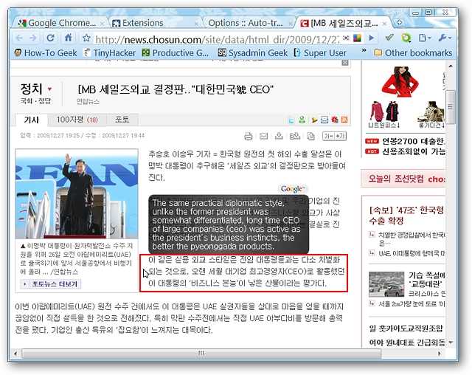Bookmark this page with the star icon
Viewport: 472px width, 375px height.
[86, 38]
